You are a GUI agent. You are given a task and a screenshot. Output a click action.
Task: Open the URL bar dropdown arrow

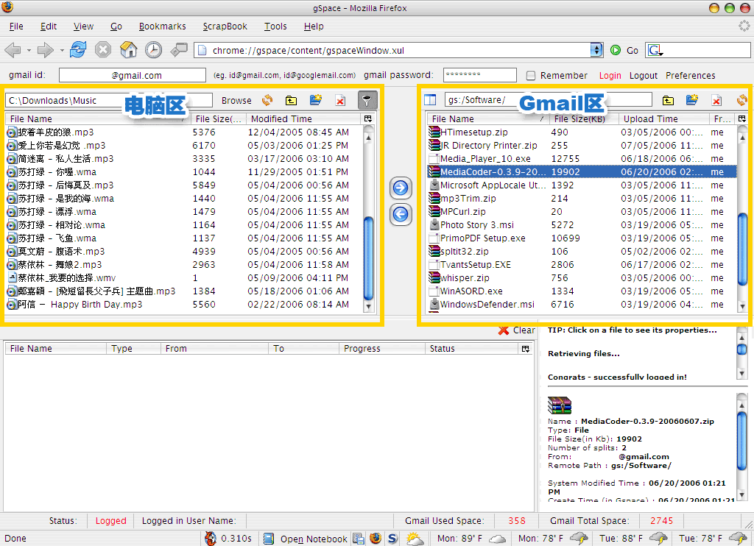click(596, 50)
